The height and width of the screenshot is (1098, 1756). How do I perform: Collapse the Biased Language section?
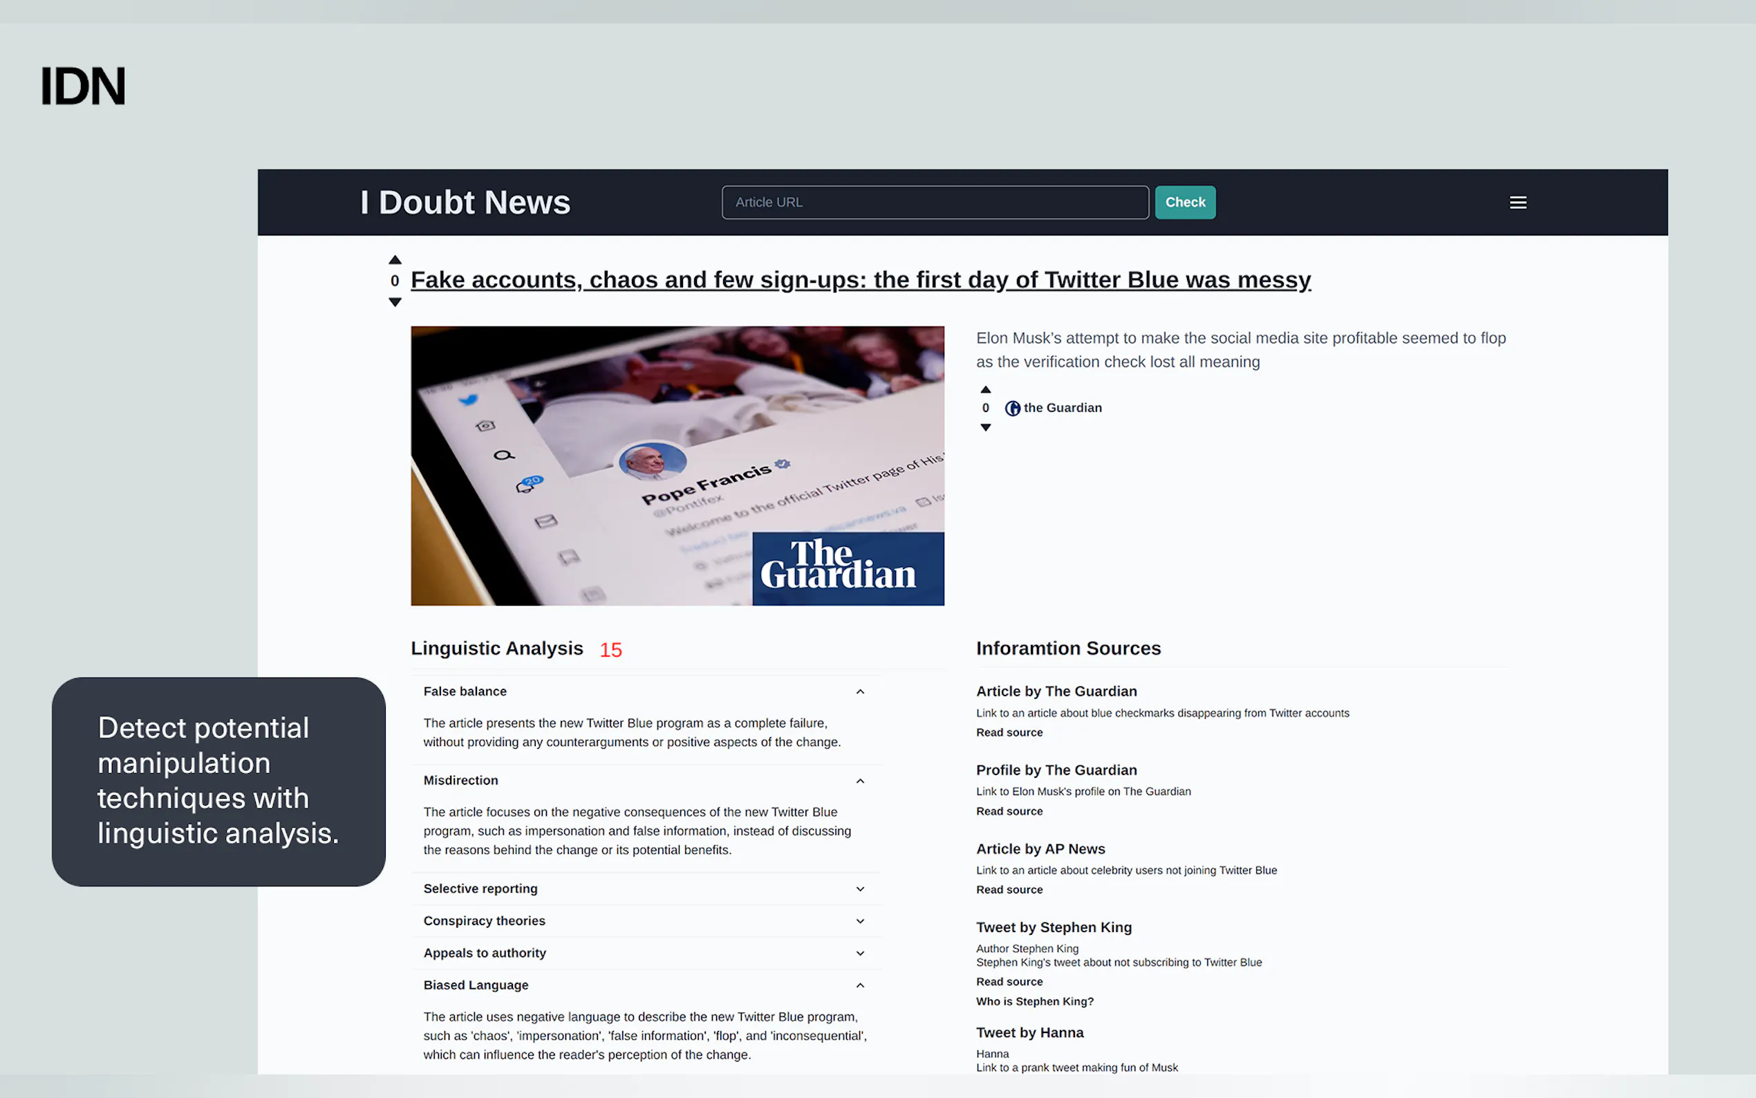coord(860,986)
